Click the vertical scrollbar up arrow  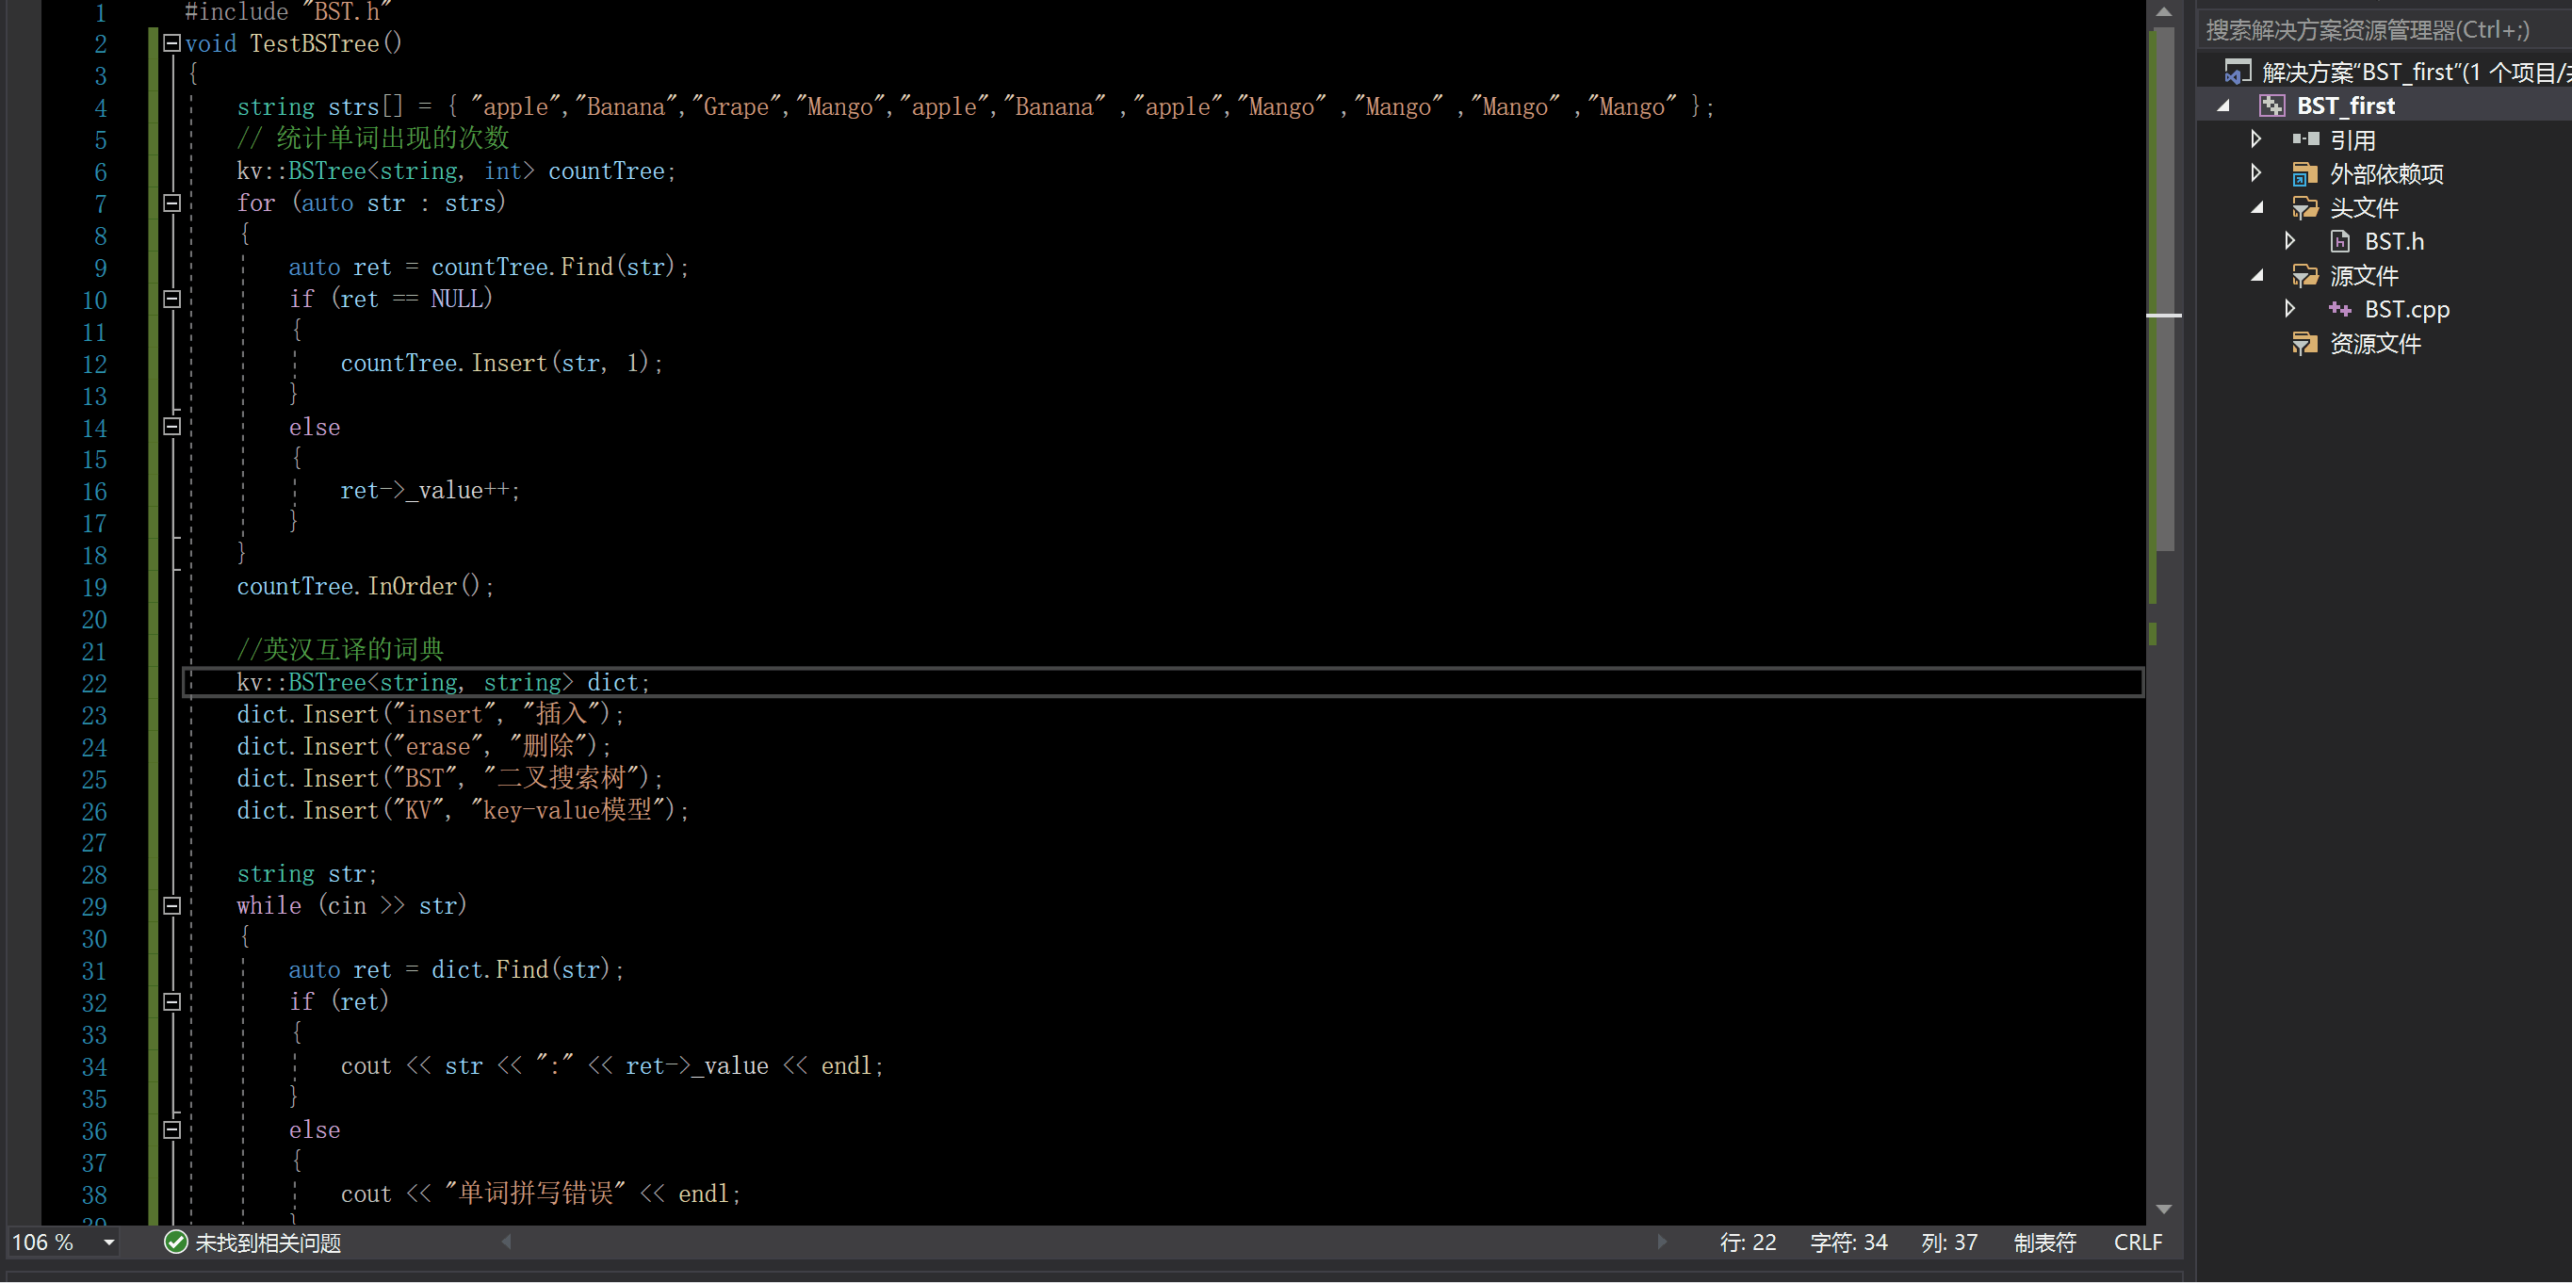[x=2164, y=12]
